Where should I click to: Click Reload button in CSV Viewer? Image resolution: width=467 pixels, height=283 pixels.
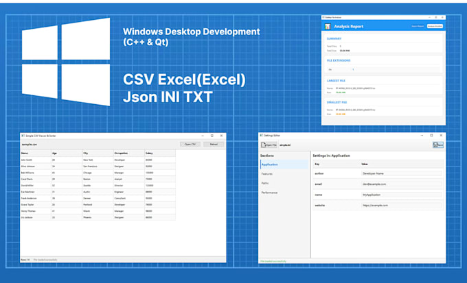(x=214, y=144)
